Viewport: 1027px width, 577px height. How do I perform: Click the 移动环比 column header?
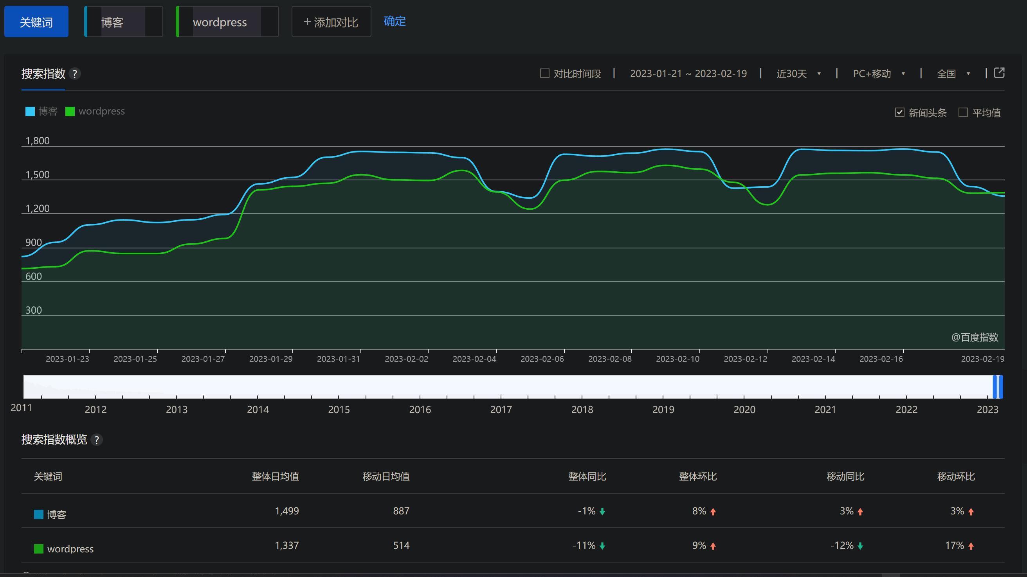[956, 476]
